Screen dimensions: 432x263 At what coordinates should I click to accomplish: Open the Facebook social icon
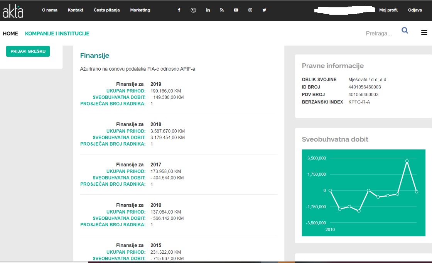tap(179, 10)
